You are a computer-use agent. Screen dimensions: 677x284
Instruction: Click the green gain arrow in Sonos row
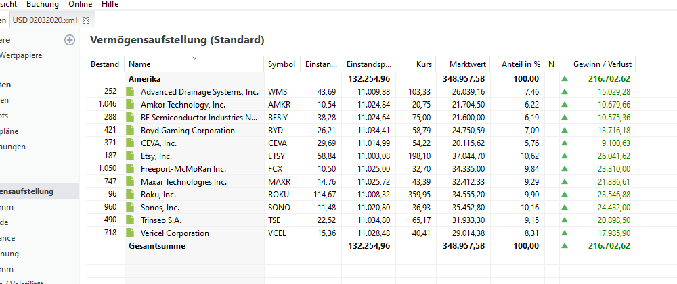coord(565,208)
